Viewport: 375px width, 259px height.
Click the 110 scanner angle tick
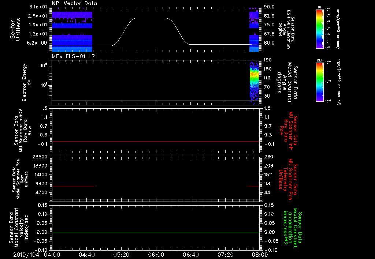click(268, 78)
